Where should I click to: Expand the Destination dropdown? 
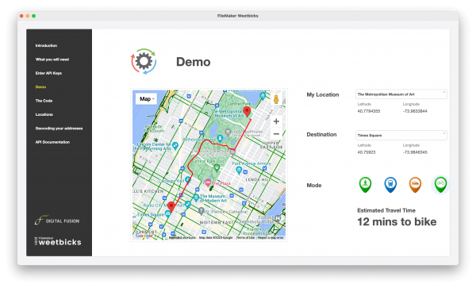click(401, 136)
